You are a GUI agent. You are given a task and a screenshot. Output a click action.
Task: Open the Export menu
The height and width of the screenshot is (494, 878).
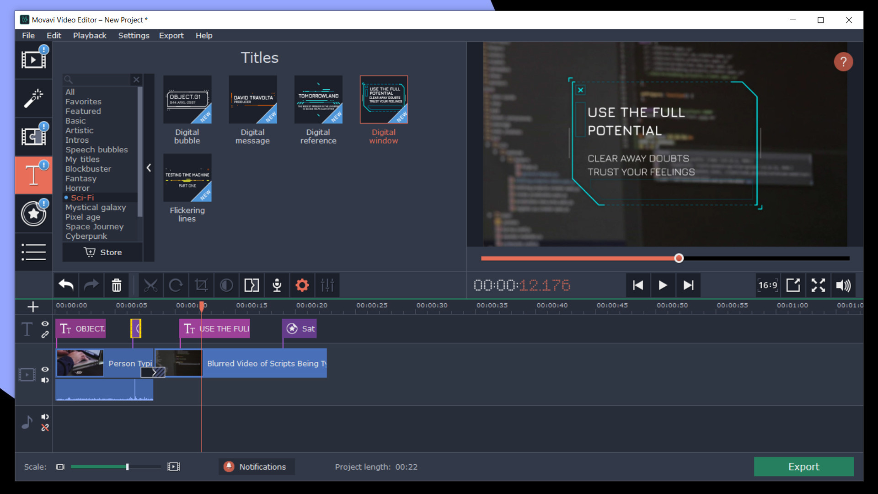(171, 35)
